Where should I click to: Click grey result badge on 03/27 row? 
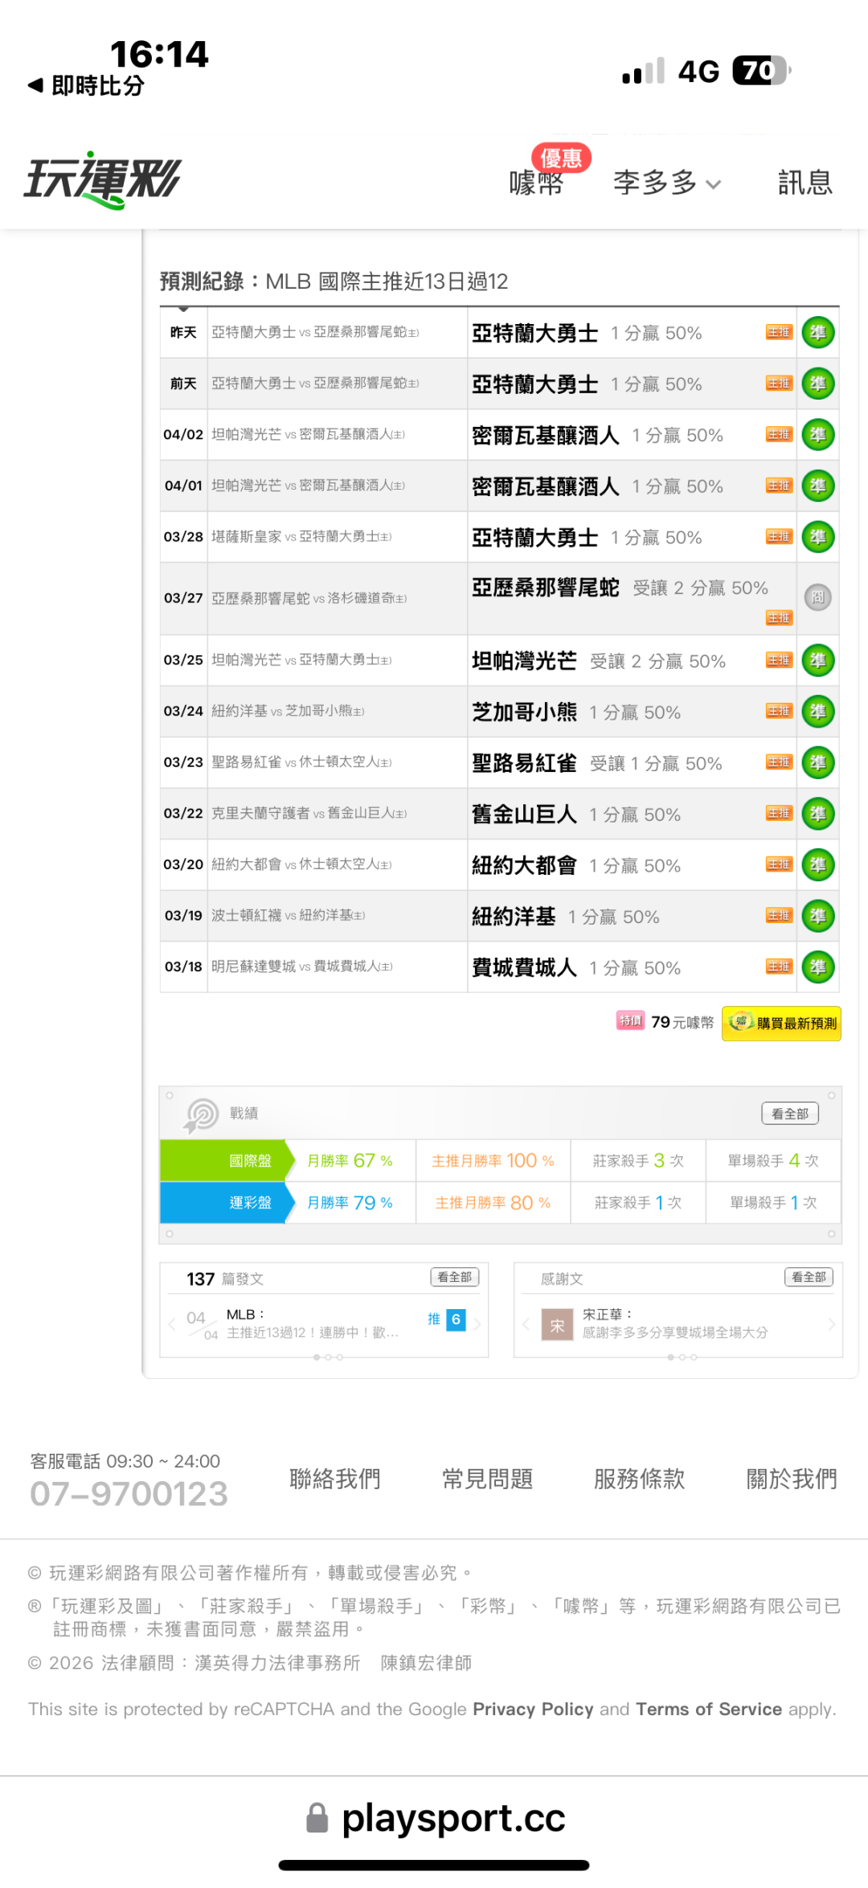(x=818, y=597)
